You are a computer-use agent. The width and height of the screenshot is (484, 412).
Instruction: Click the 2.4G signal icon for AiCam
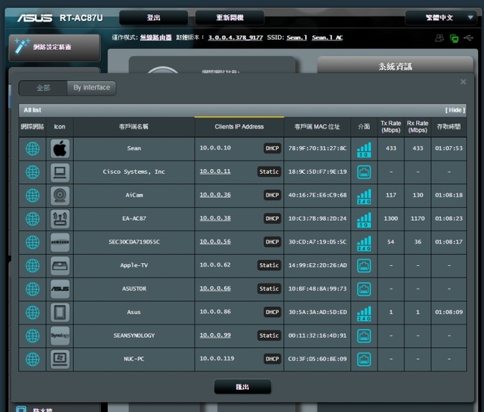tap(364, 197)
